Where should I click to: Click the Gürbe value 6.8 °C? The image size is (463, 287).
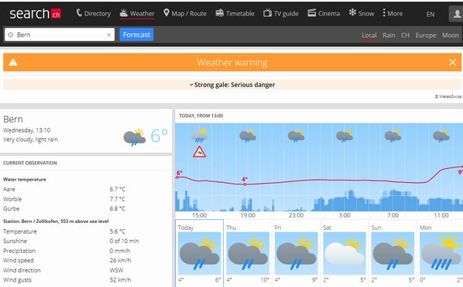117,209
